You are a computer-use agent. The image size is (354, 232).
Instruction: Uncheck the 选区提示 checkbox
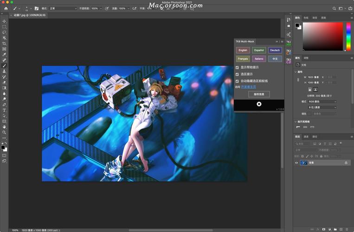click(x=237, y=74)
